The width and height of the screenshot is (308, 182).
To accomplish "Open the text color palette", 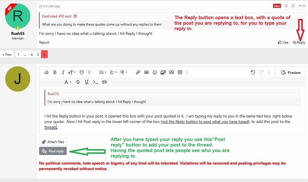I will click(82, 72).
